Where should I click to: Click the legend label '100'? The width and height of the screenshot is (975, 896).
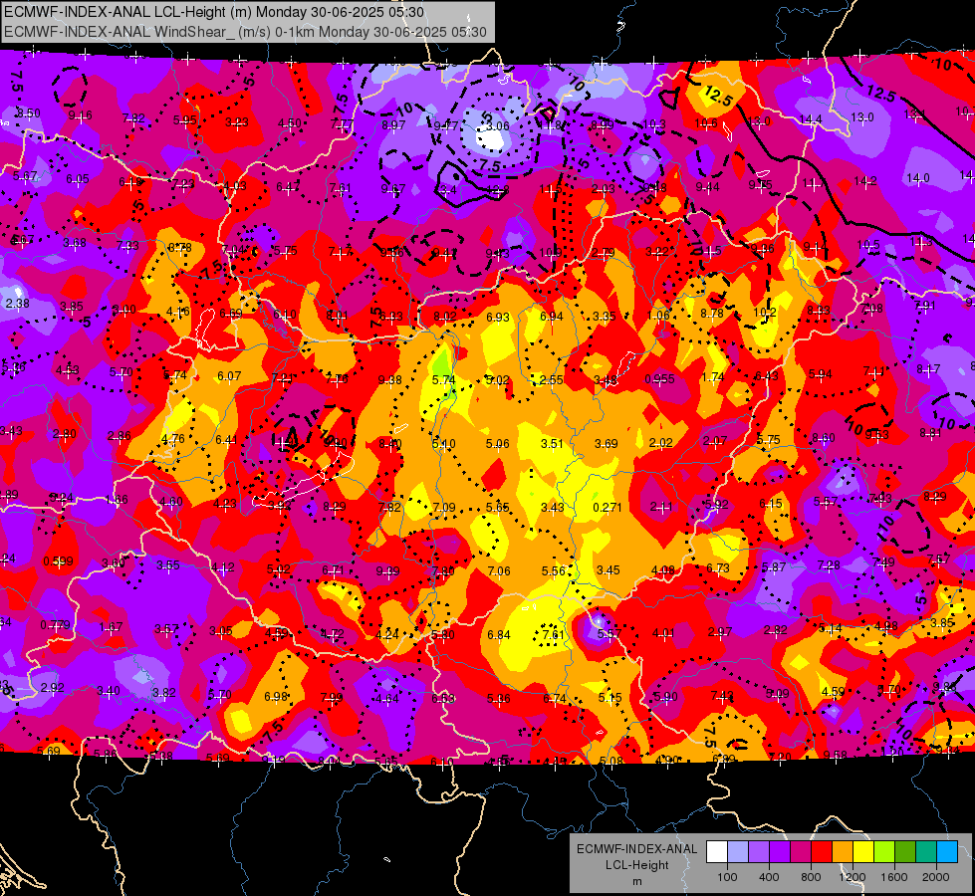pos(727,877)
